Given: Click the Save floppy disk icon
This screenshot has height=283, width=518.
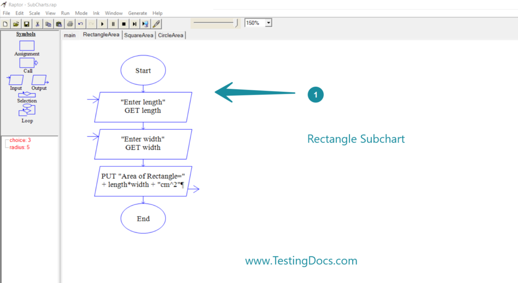Looking at the screenshot, I should coord(27,24).
